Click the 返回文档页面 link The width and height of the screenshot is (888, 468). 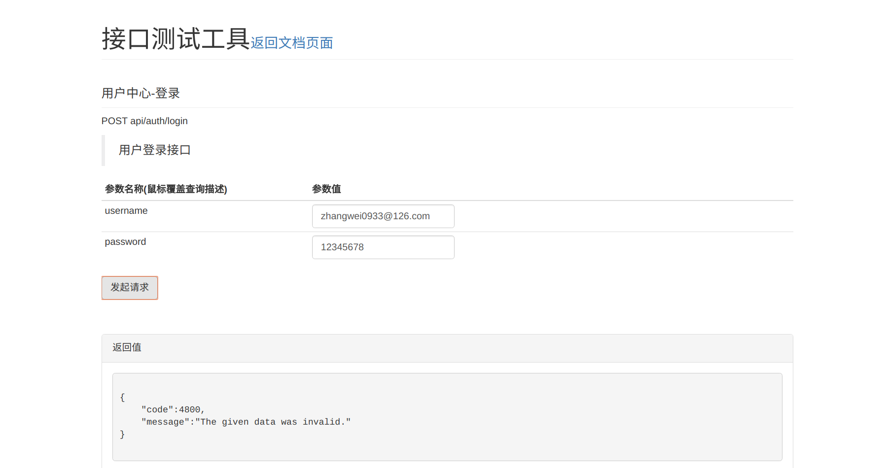291,43
